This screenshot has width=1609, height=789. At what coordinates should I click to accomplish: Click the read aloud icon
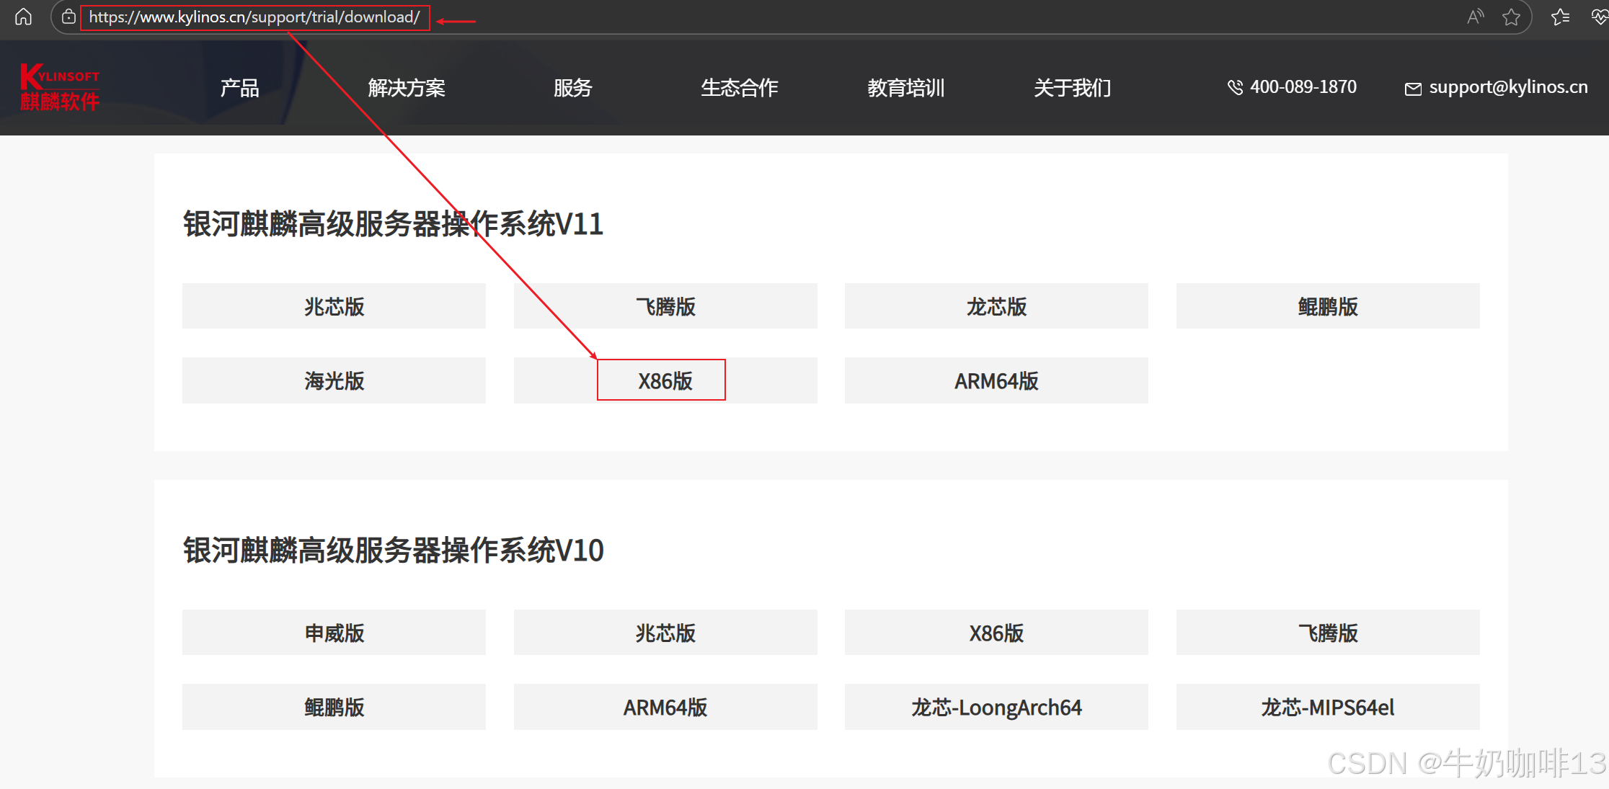tap(1475, 17)
